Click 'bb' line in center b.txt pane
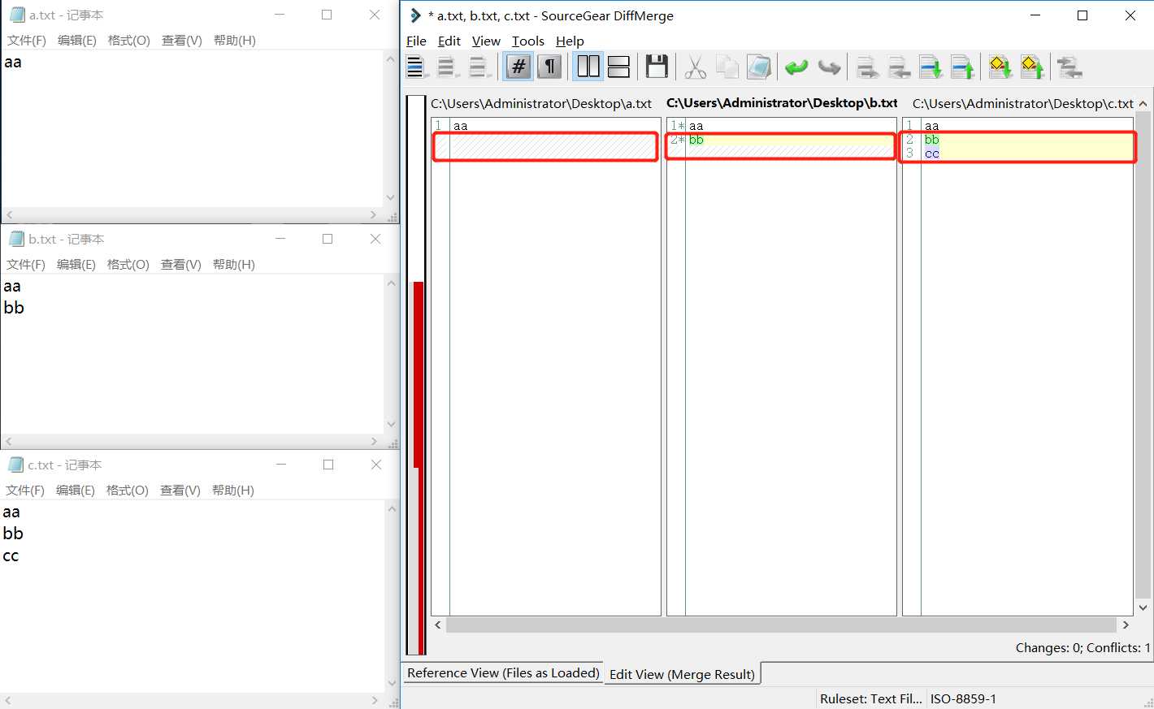 click(696, 140)
